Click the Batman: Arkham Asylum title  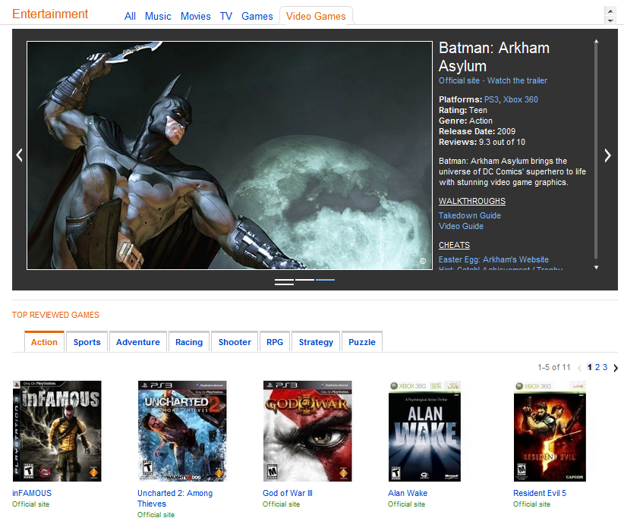pos(494,57)
